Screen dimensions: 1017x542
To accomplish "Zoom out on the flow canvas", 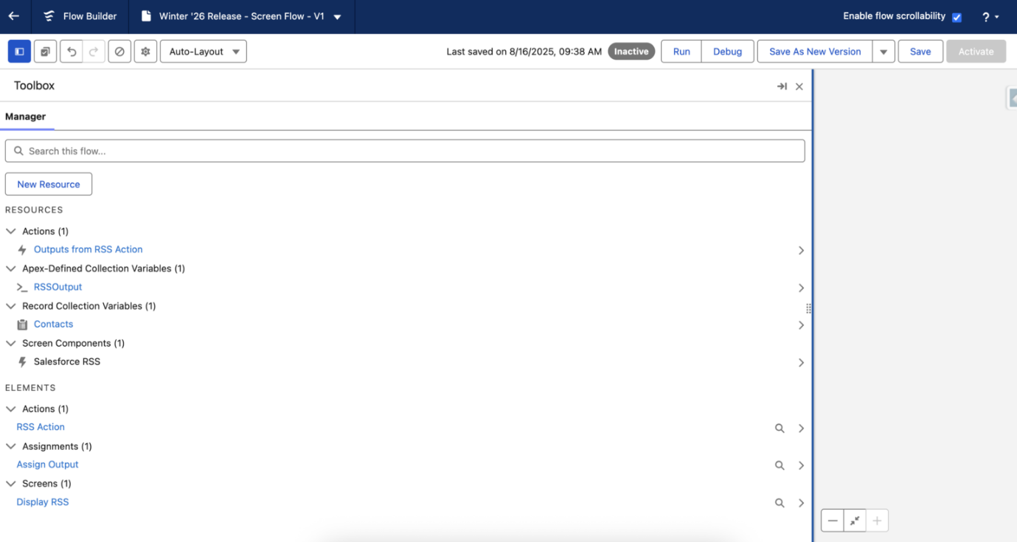I will [x=832, y=520].
